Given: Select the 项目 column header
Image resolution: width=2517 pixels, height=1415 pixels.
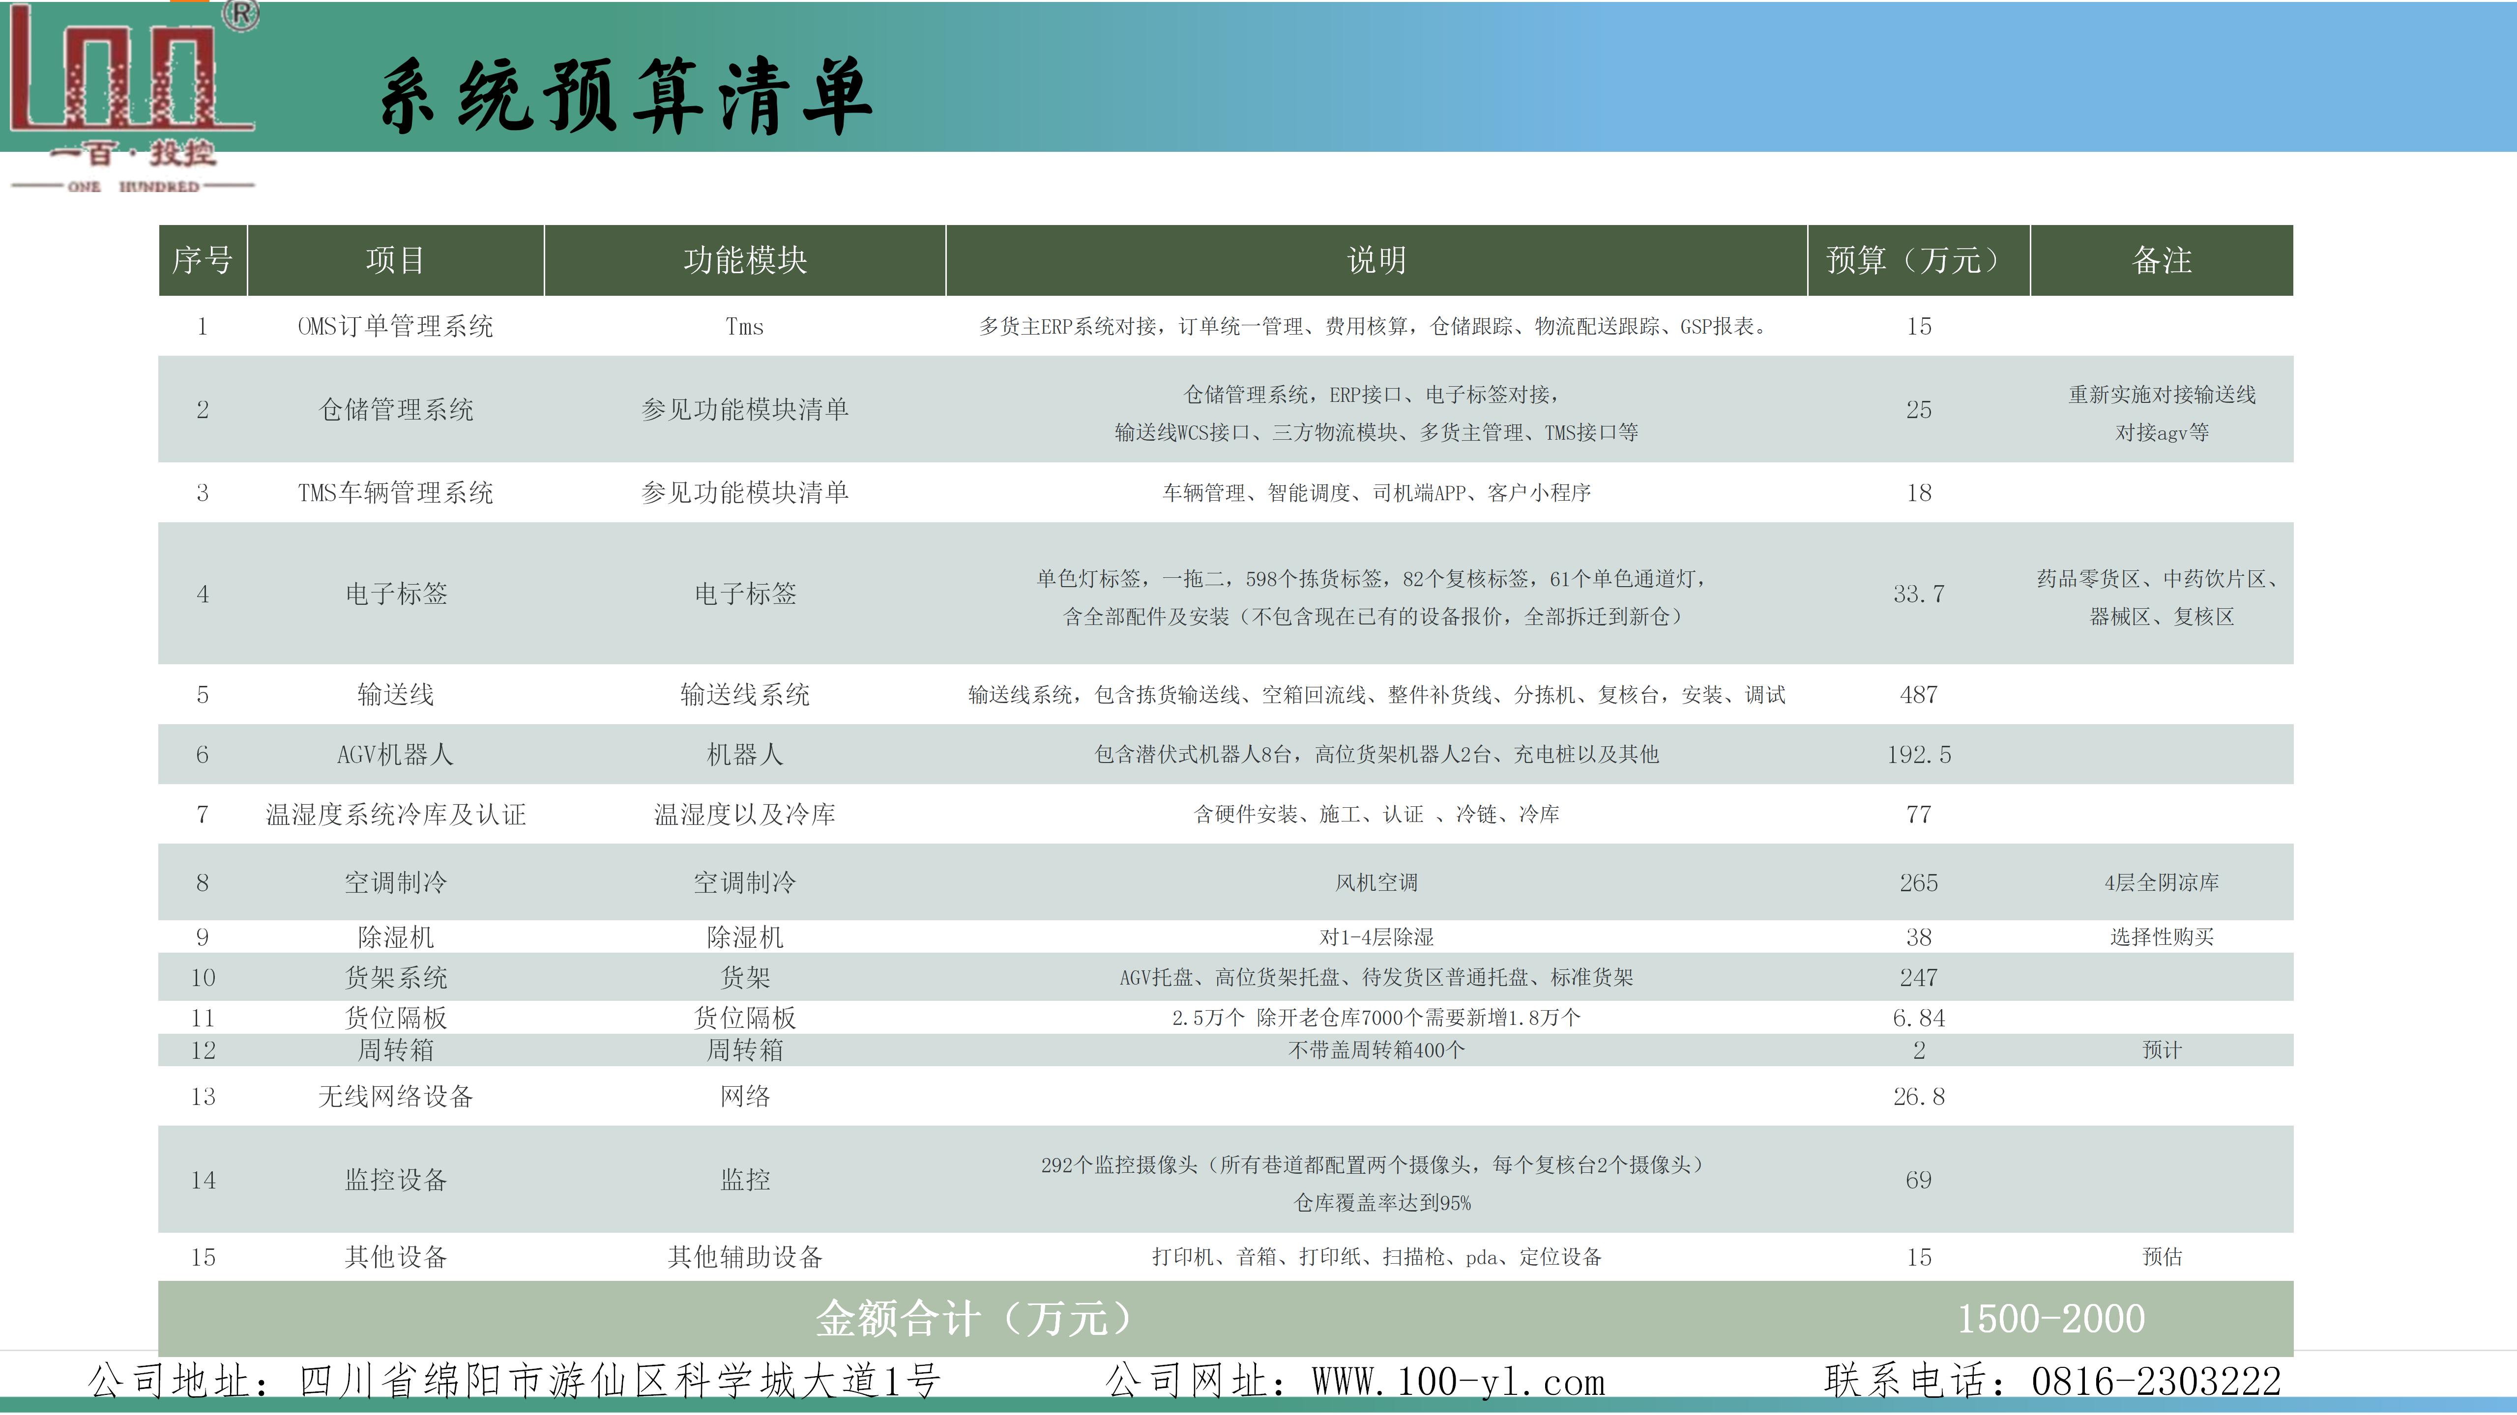Looking at the screenshot, I should click(x=395, y=261).
